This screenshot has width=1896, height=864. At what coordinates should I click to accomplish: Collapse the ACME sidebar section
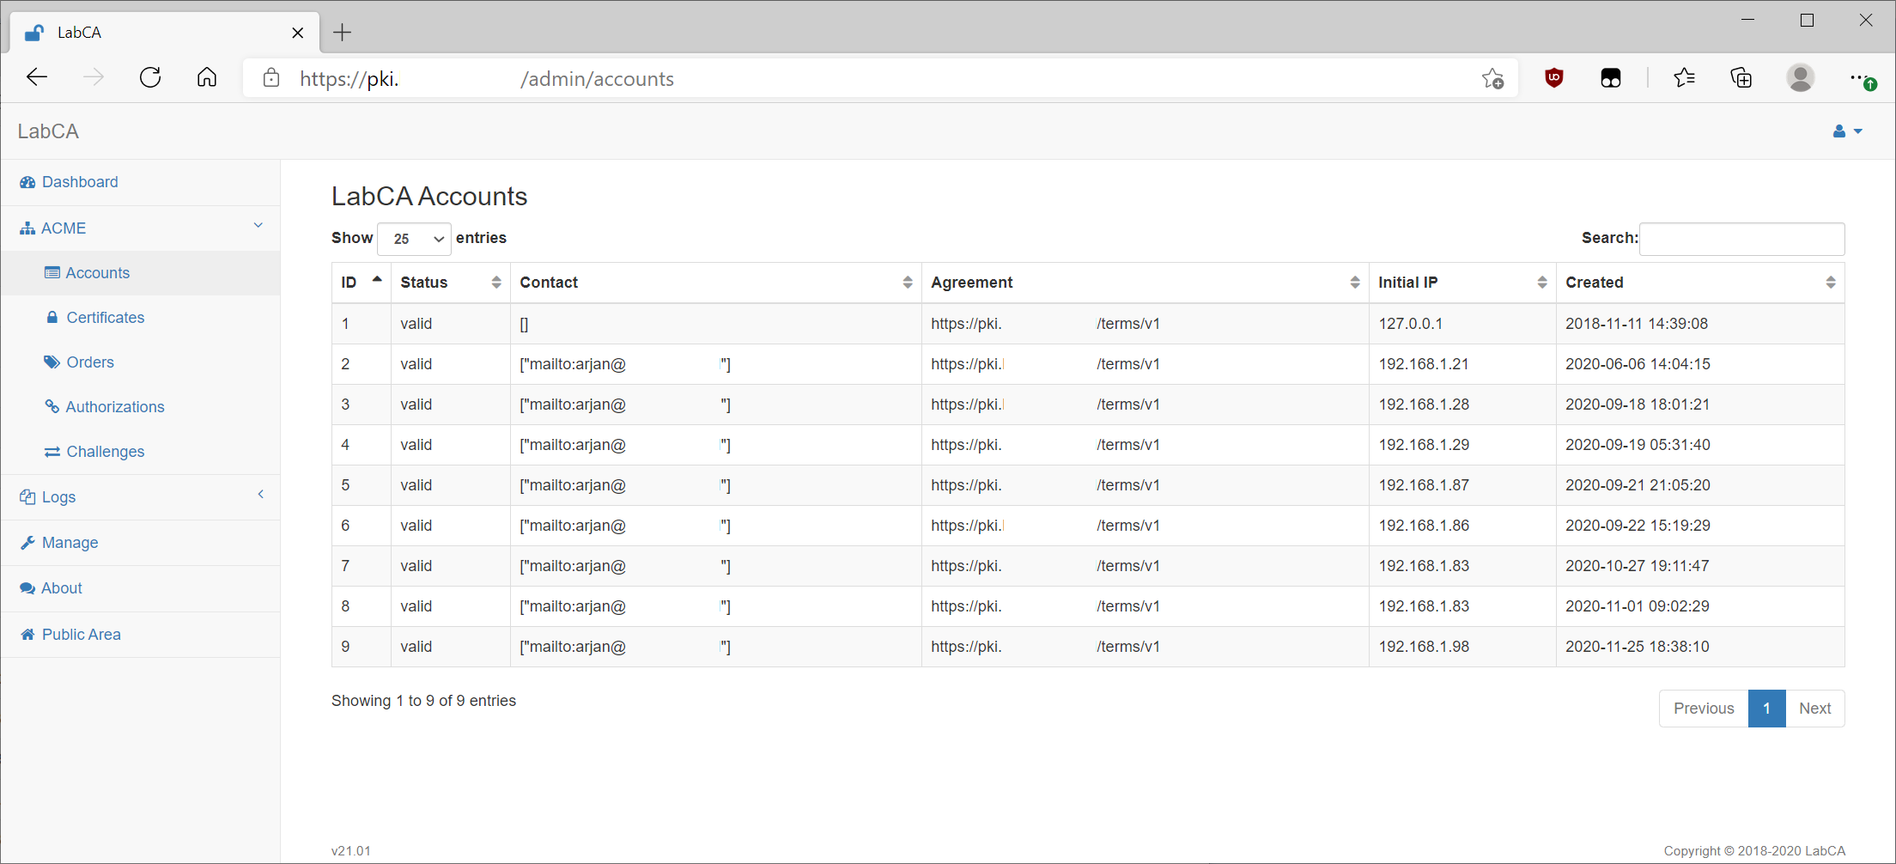pyautogui.click(x=258, y=225)
